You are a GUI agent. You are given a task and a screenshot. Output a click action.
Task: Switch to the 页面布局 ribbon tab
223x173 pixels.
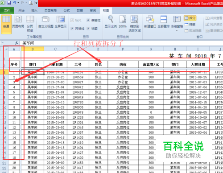coord(50,10)
